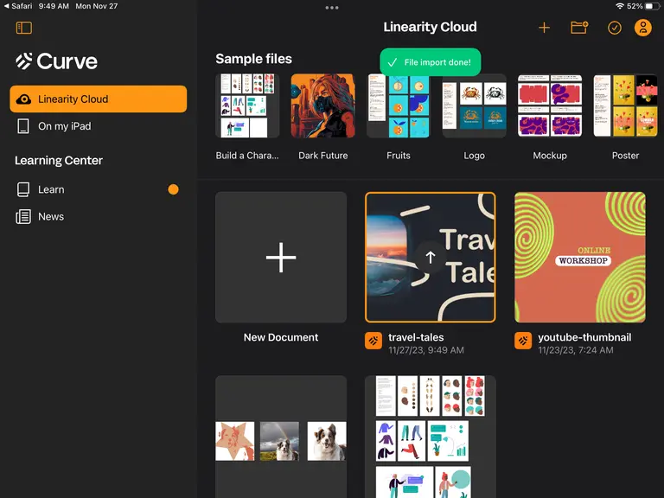Click the iPad device icon in sidebar
This screenshot has height=498, width=664.
pyautogui.click(x=23, y=126)
